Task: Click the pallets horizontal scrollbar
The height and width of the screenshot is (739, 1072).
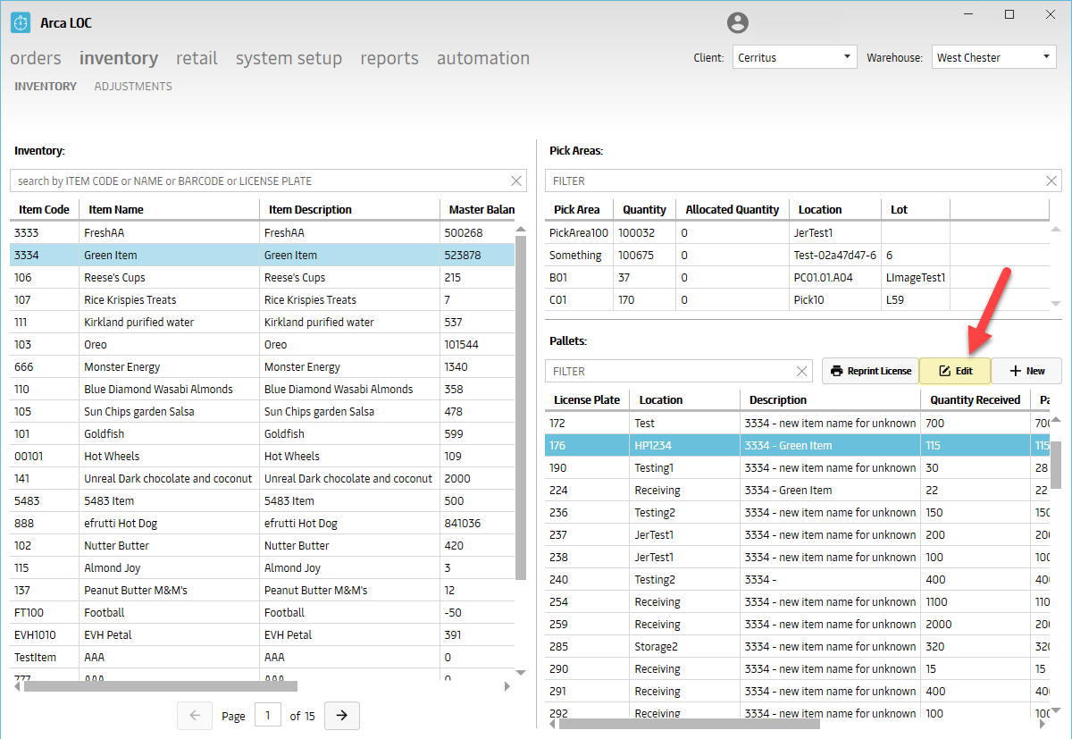Action: coord(690,723)
